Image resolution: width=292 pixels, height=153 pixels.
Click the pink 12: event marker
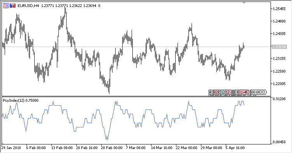228,92
